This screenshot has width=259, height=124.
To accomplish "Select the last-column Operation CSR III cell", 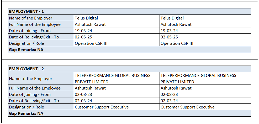I will tap(177, 43).
